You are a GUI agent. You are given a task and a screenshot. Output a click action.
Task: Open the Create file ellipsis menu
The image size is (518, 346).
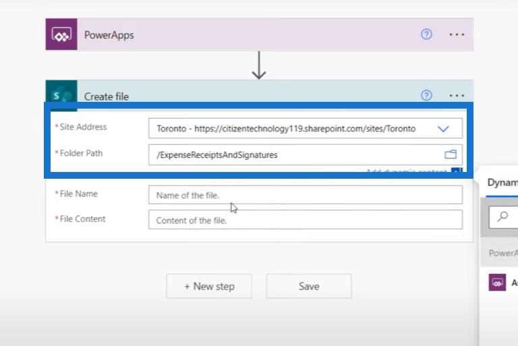click(457, 96)
